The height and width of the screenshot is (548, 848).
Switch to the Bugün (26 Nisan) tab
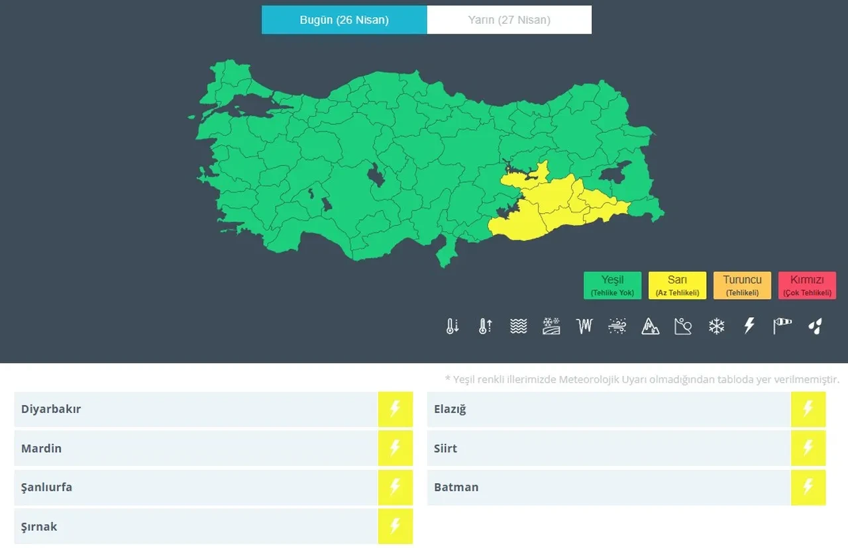(344, 19)
